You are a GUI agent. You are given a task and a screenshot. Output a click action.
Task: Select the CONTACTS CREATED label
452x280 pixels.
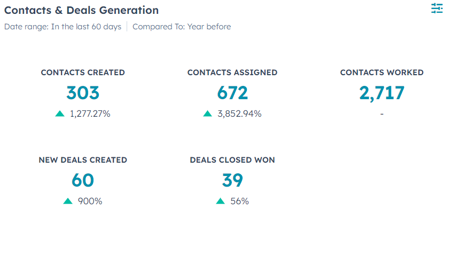coord(83,73)
